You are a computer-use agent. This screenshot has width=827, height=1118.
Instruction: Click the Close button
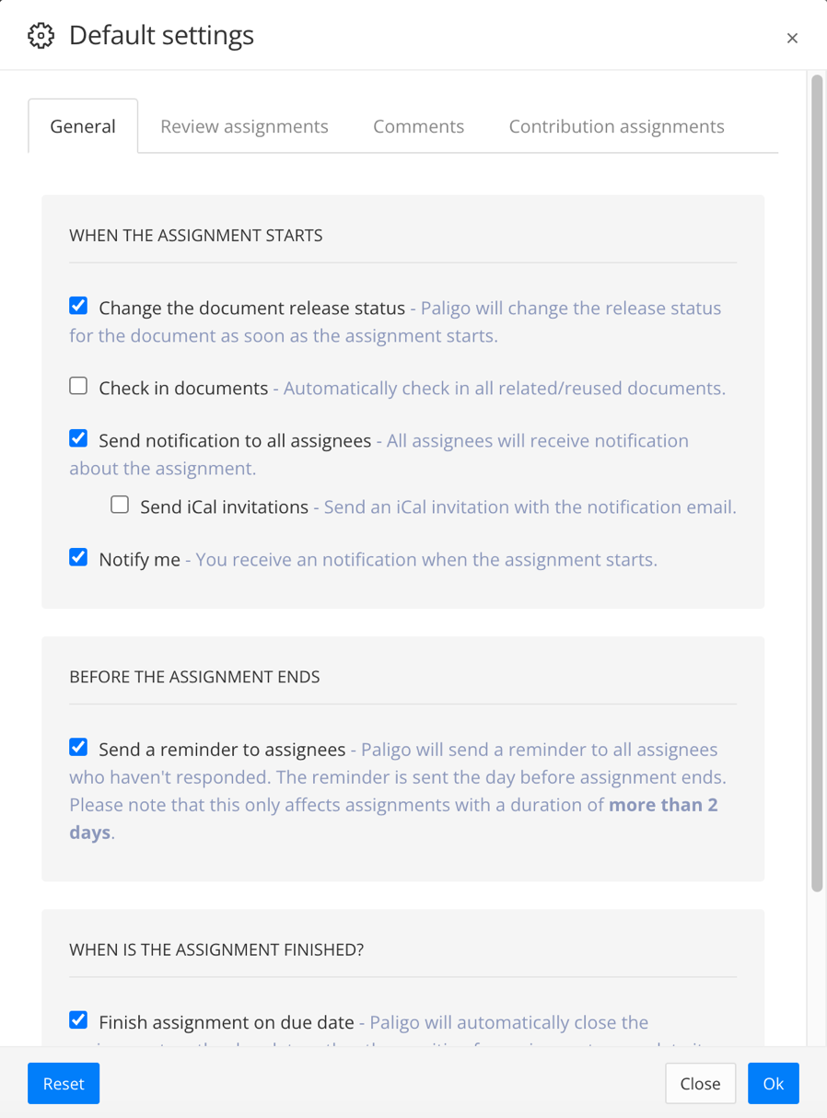[x=700, y=1084]
